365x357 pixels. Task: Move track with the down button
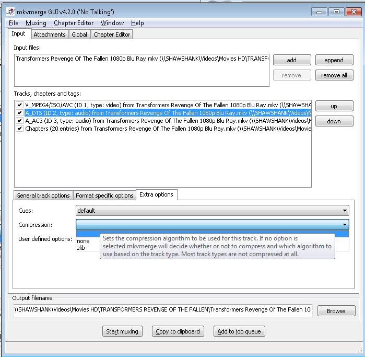334,121
